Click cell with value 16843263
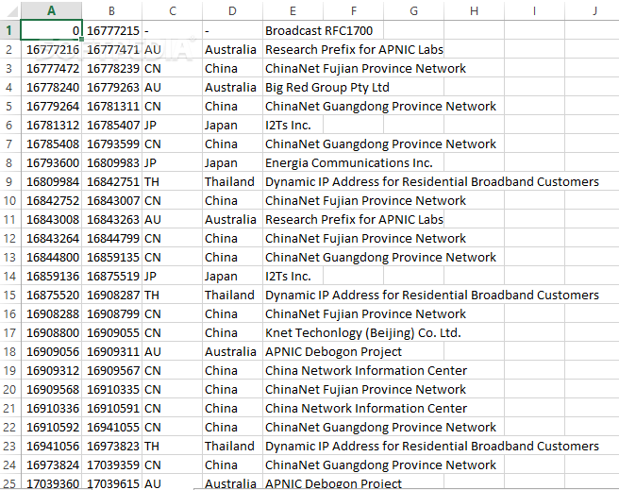 [x=111, y=220]
